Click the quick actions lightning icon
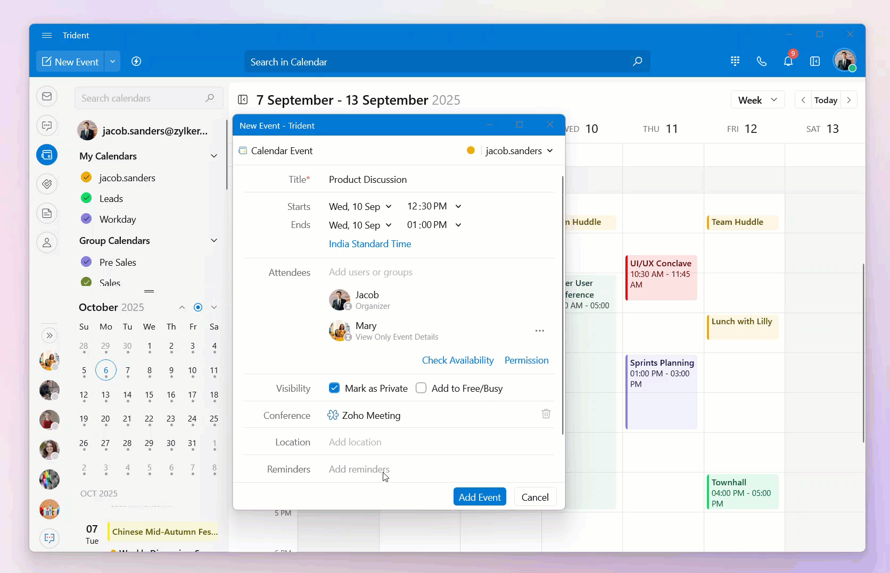This screenshot has width=890, height=573. [136, 62]
